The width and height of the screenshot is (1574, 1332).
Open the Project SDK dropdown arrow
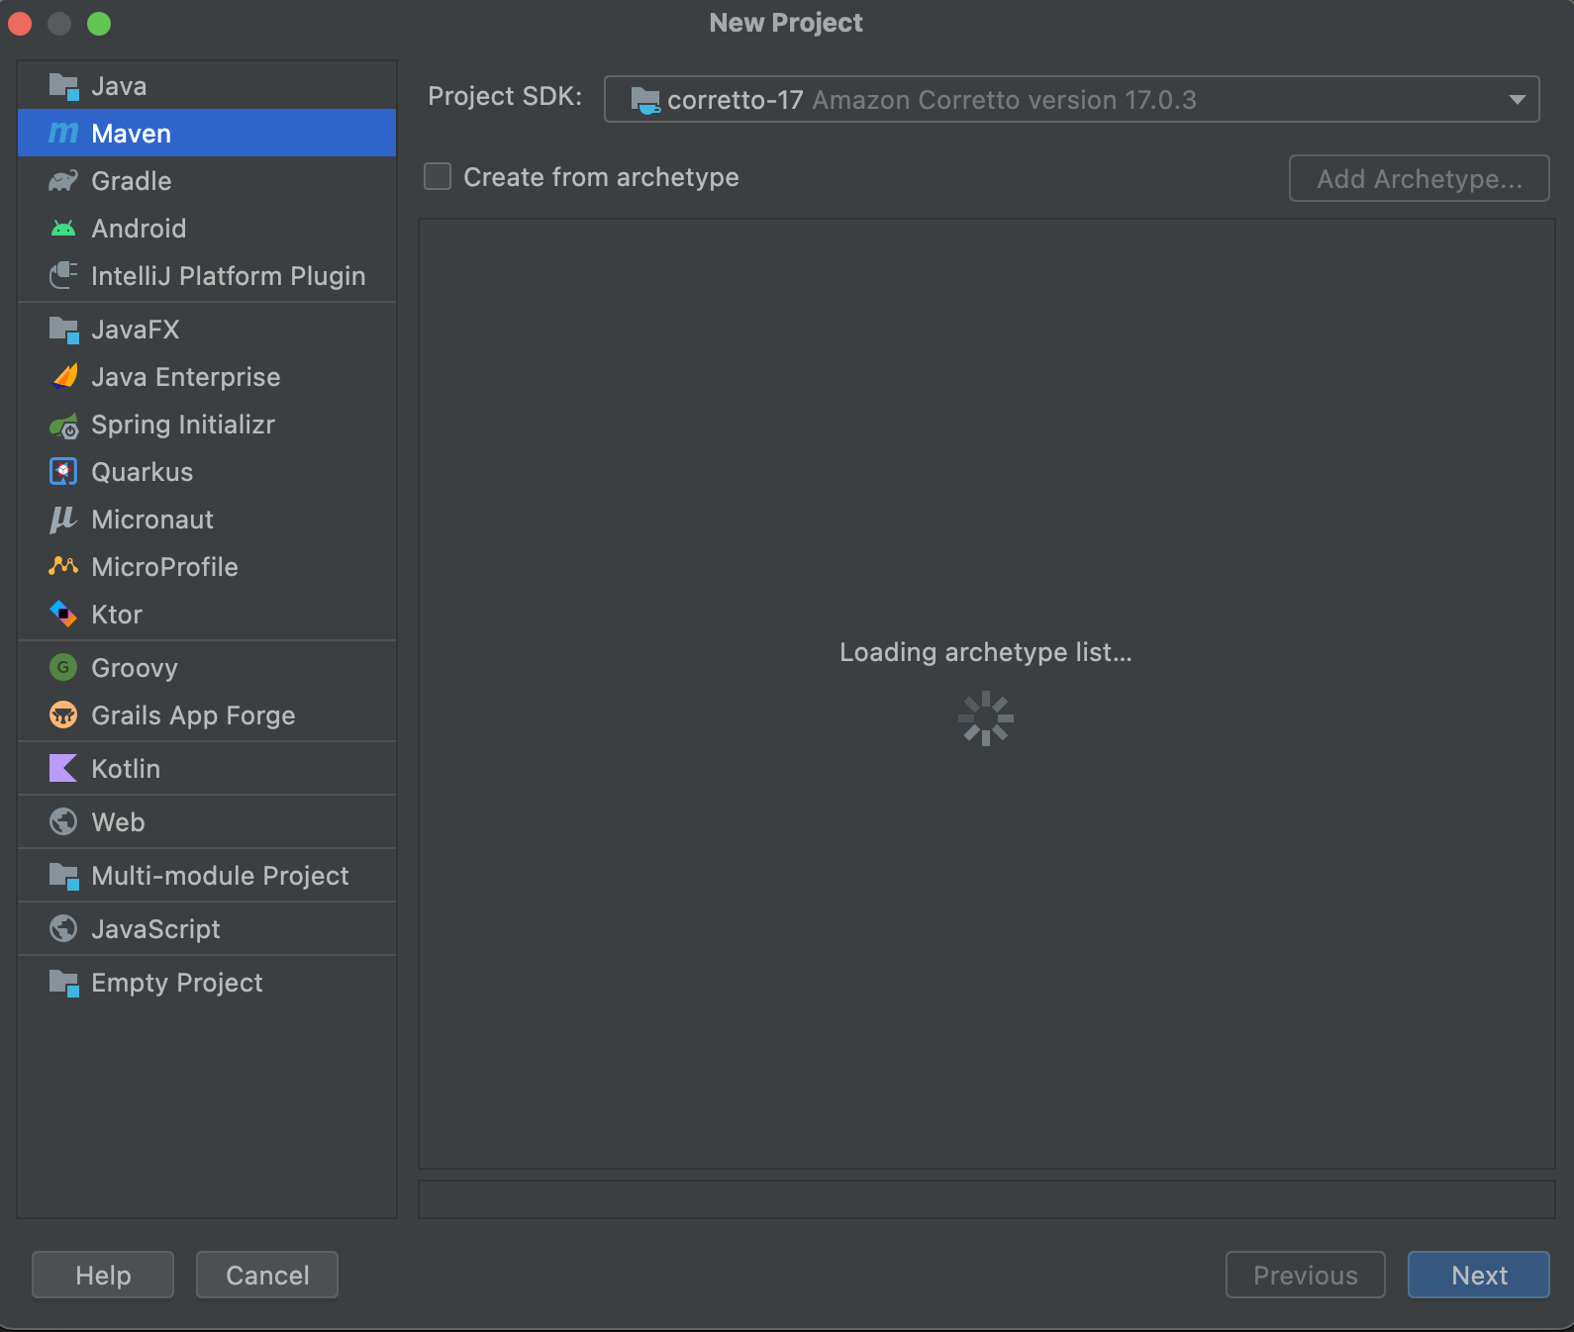1517,99
